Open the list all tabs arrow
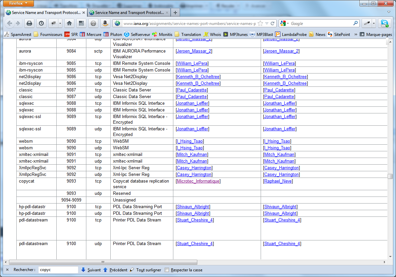396x277 pixels. (389, 12)
